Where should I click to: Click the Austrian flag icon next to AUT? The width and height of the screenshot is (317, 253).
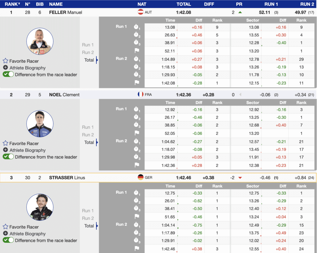[x=141, y=12]
